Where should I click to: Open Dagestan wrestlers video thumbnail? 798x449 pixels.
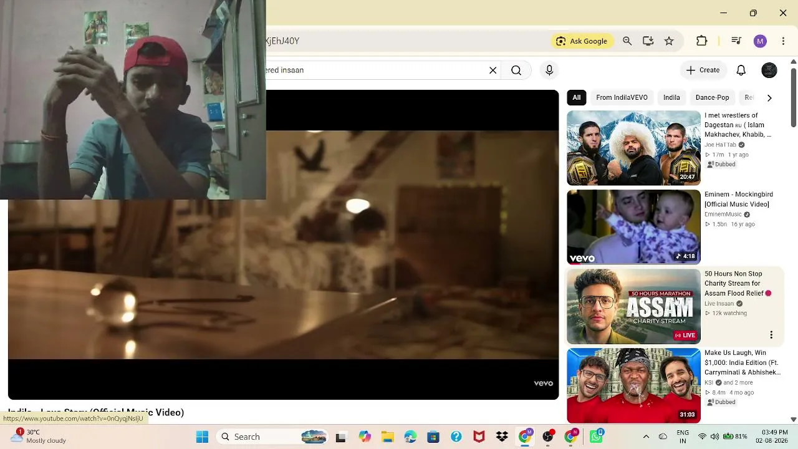(633, 148)
